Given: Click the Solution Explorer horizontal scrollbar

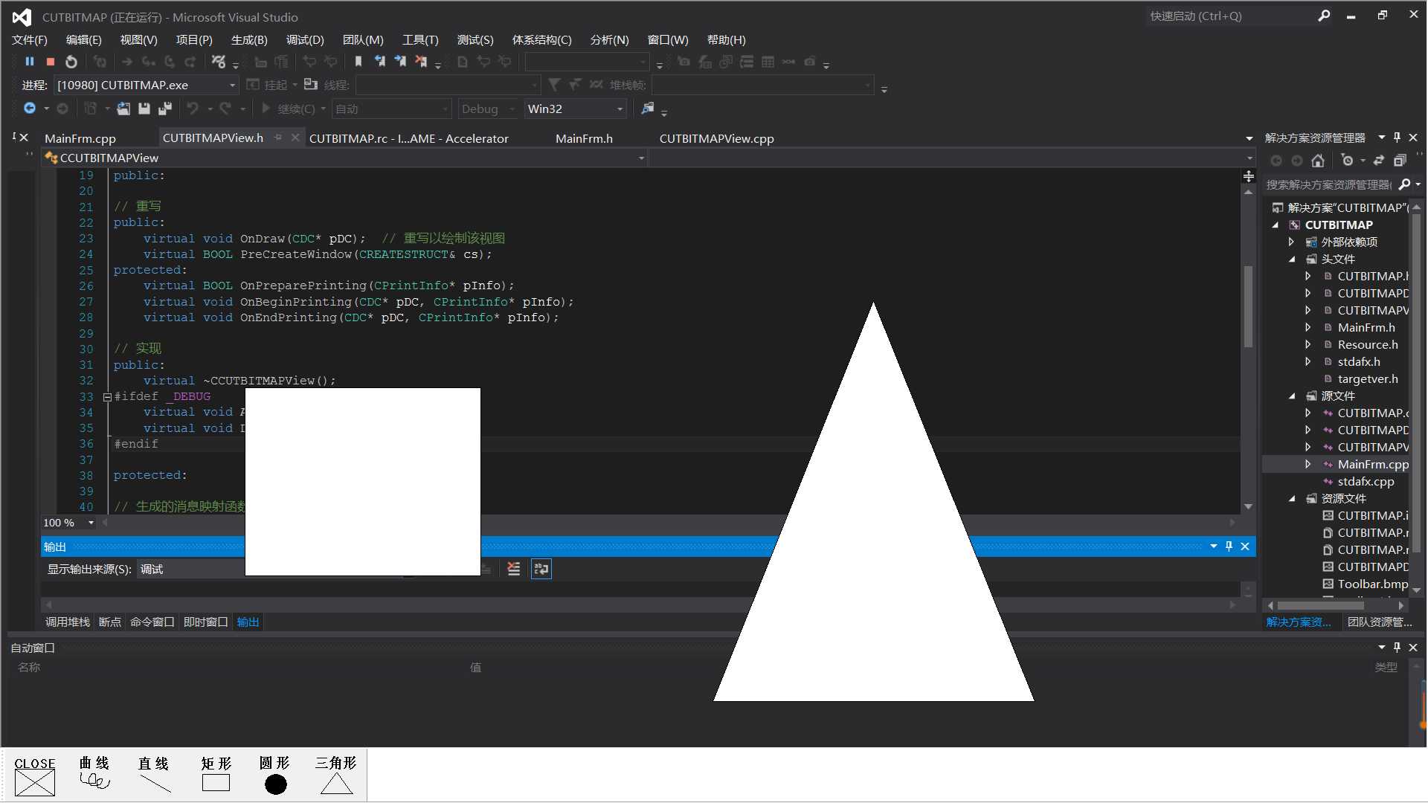Looking at the screenshot, I should pyautogui.click(x=1320, y=605).
